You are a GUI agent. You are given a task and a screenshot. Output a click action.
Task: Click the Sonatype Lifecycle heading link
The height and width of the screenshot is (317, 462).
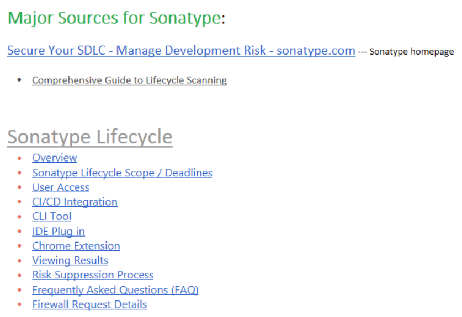pos(89,137)
